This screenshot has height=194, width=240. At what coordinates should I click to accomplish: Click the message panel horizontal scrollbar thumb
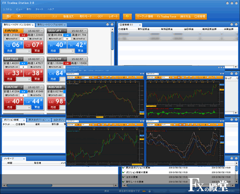click(29, 186)
